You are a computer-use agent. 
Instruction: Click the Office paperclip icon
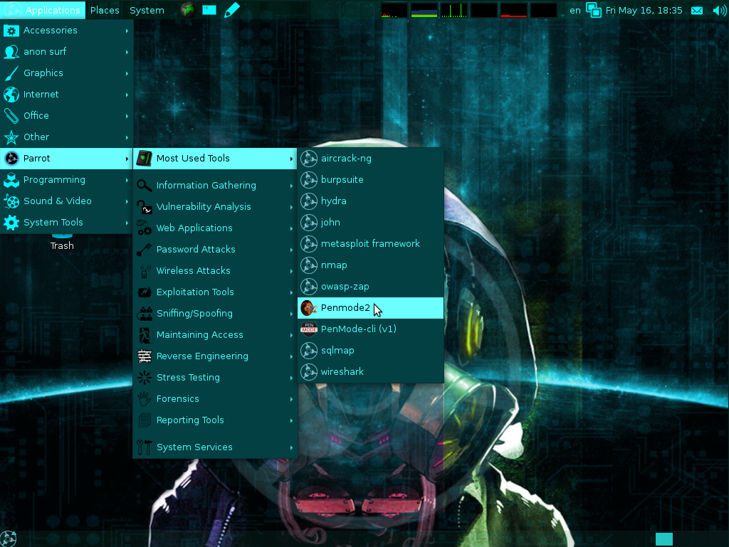11,116
